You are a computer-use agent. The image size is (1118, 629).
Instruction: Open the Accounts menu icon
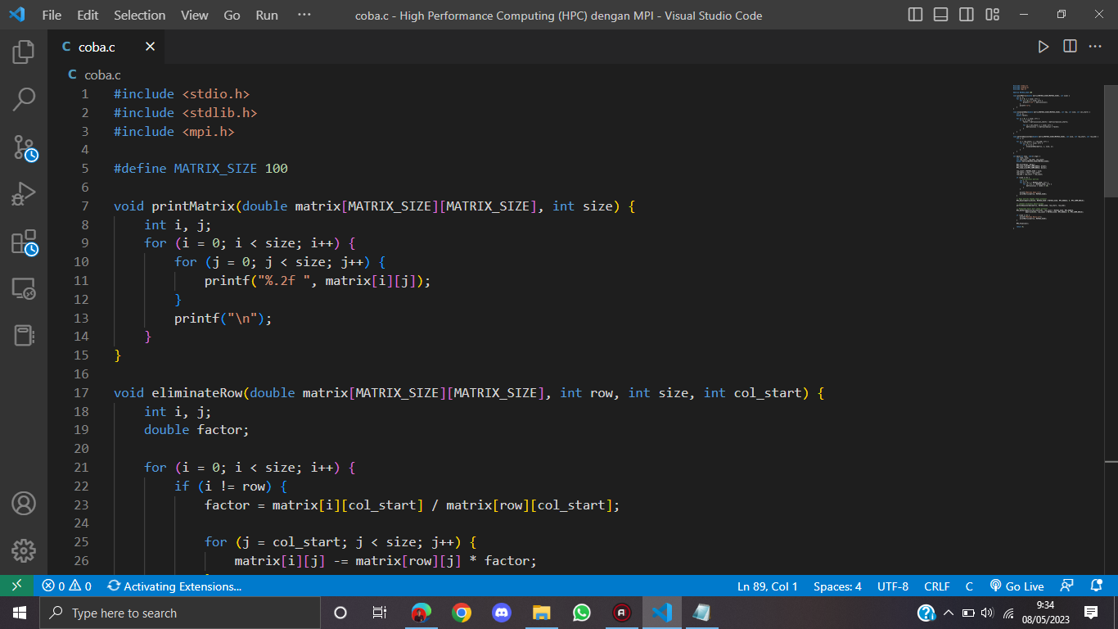(24, 503)
